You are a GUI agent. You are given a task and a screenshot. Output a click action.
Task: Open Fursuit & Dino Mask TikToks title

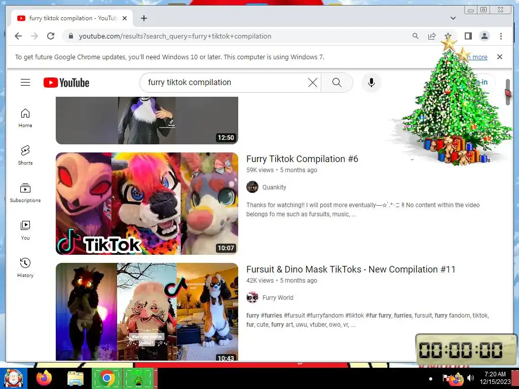pyautogui.click(x=351, y=269)
